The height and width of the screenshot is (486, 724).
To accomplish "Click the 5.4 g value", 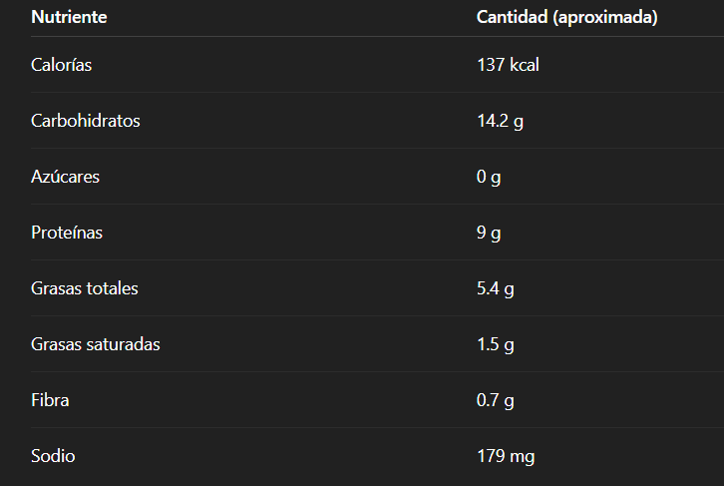I will tap(496, 288).
